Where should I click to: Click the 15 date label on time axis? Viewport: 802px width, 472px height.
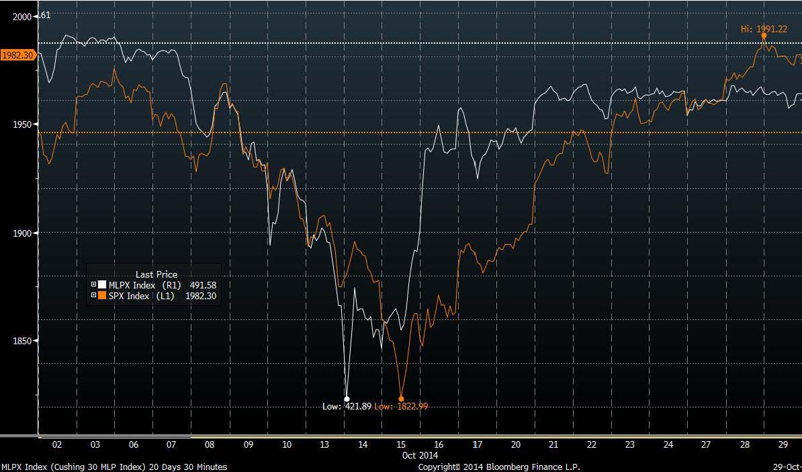coord(401,444)
